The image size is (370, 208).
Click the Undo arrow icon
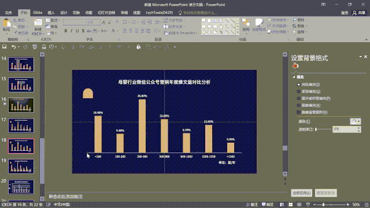(14, 47)
